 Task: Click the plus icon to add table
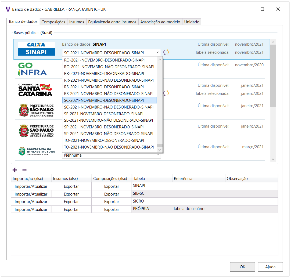pos(15,170)
